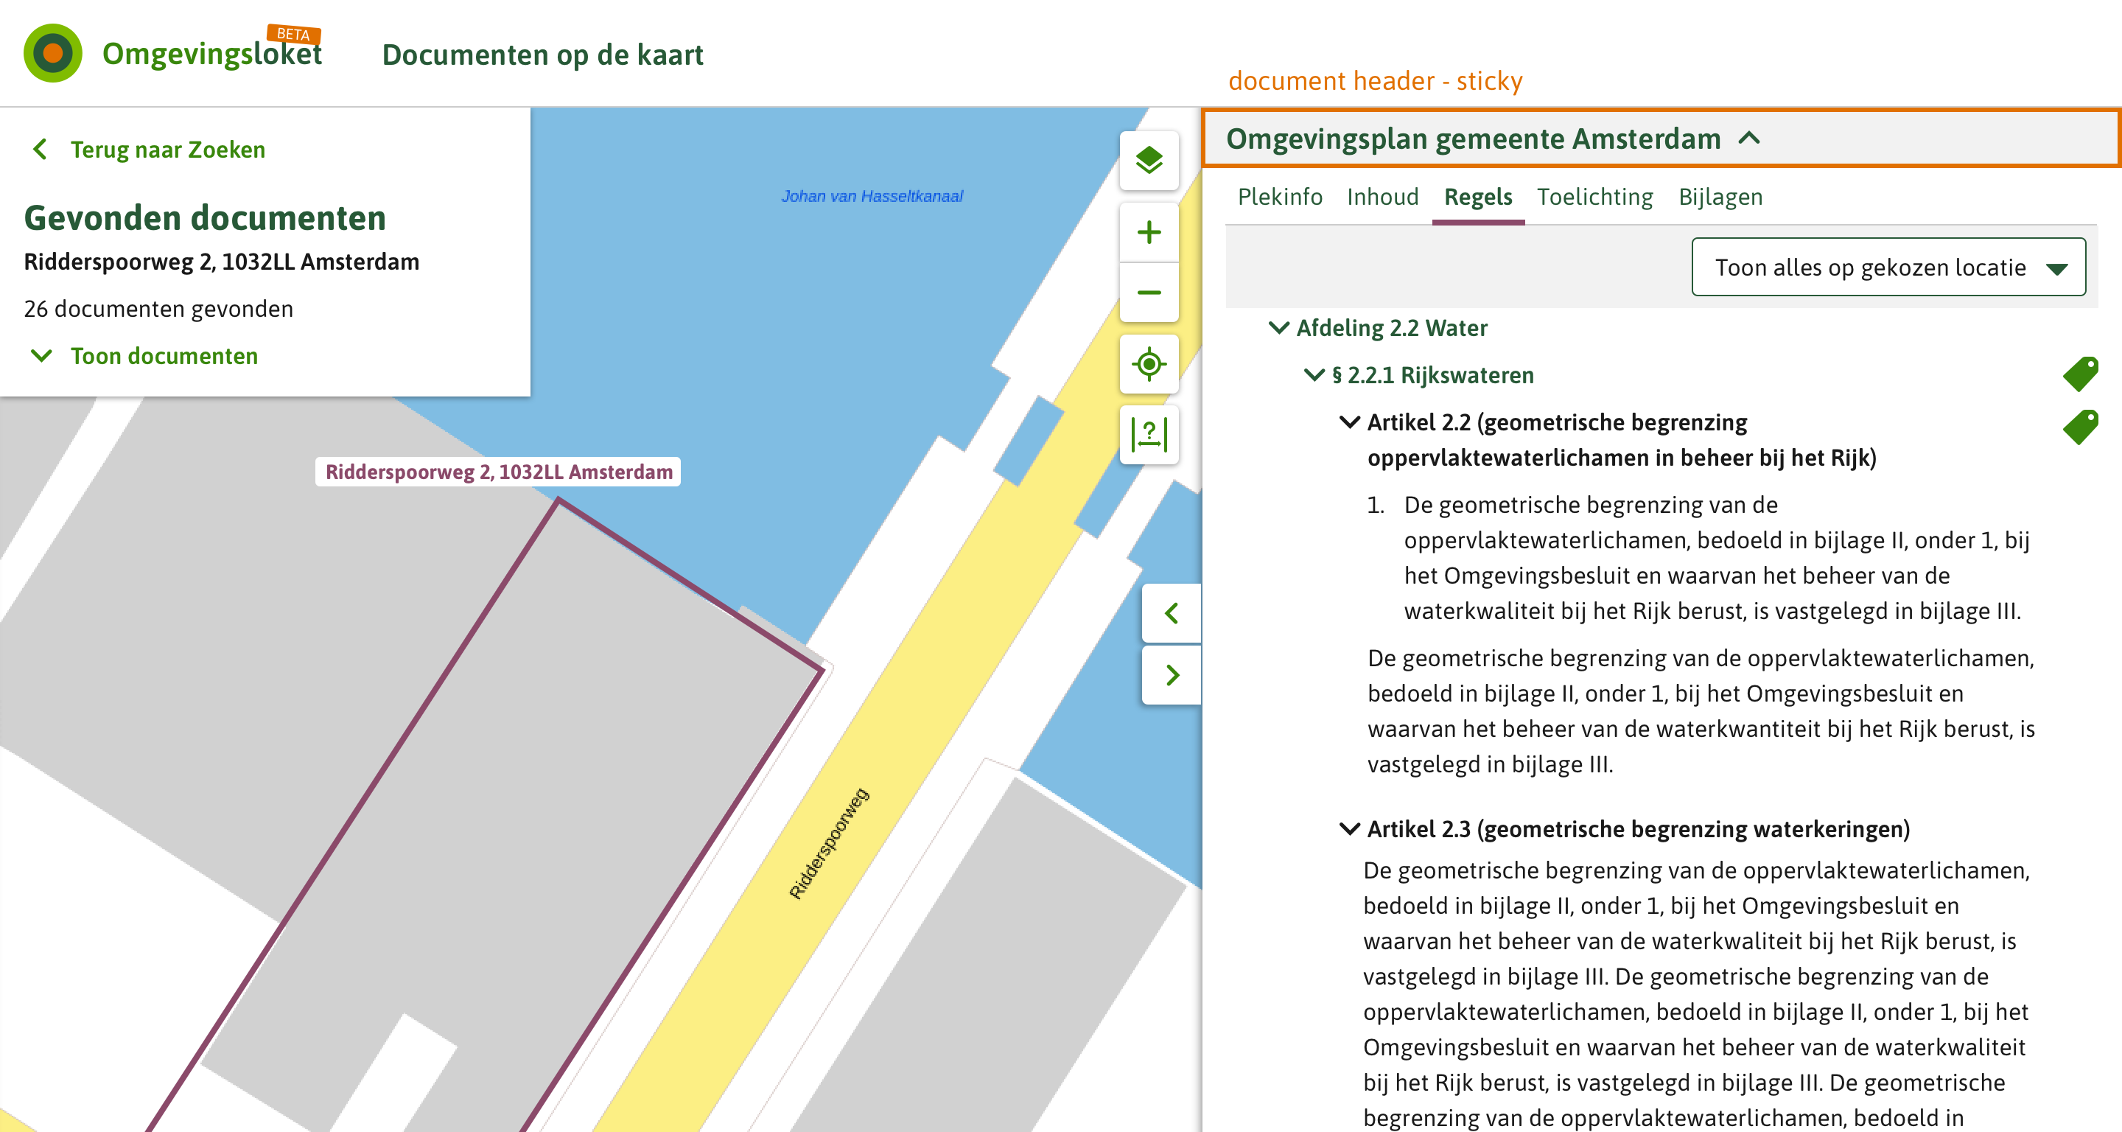Click Omgevingsplan gemeente Amsterdam title

(1473, 139)
